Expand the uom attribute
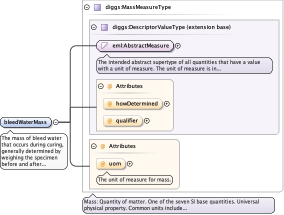The height and width of the screenshot is (215, 284). pos(129,163)
